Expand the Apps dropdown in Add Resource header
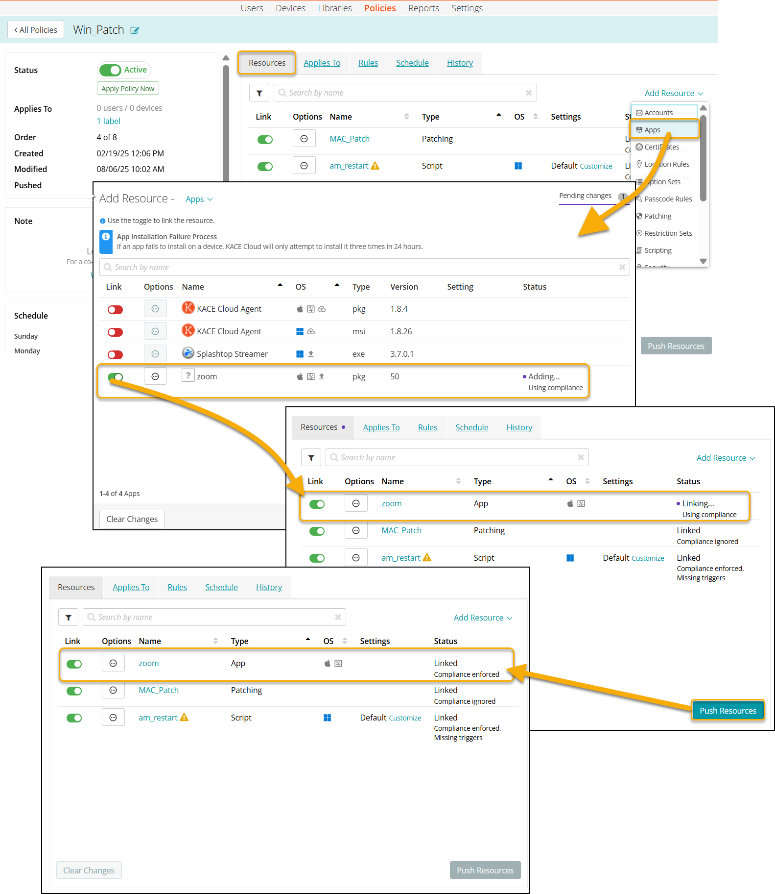 [199, 199]
